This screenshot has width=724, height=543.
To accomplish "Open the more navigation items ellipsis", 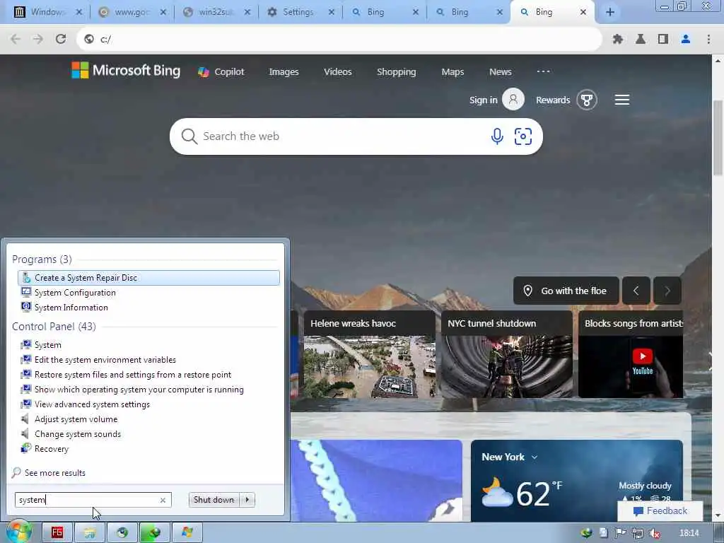I will (x=543, y=71).
